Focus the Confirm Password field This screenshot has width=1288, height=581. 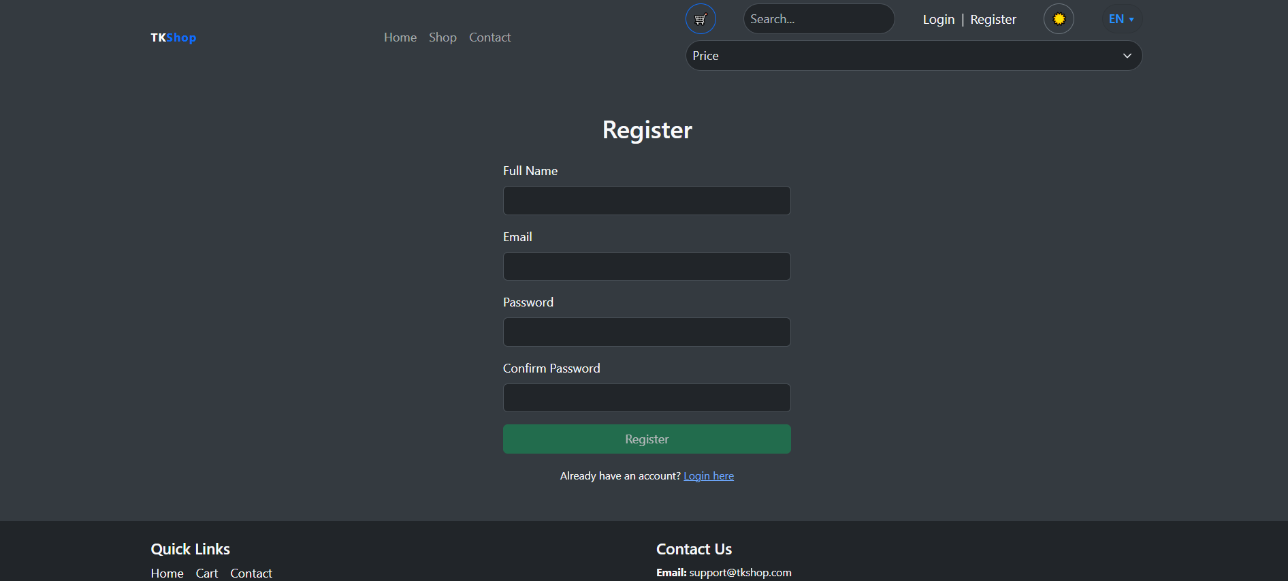tap(646, 398)
